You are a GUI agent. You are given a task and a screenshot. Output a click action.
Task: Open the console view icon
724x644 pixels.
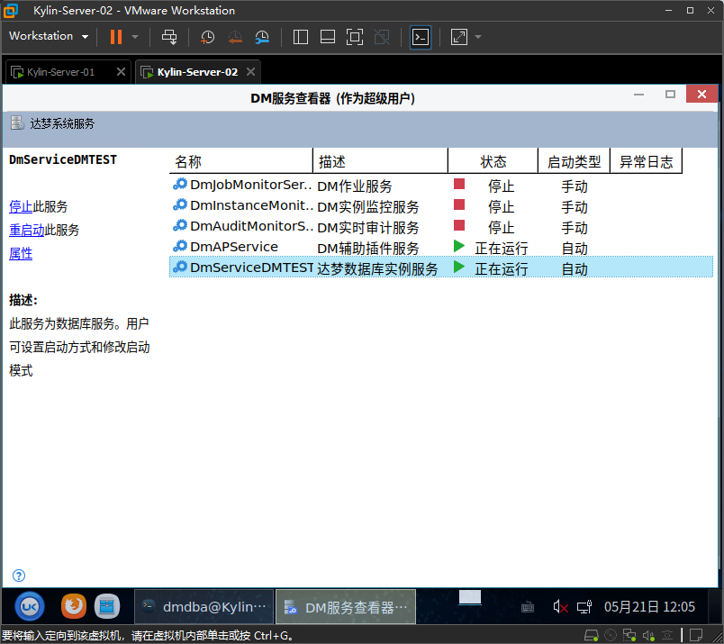pos(421,37)
